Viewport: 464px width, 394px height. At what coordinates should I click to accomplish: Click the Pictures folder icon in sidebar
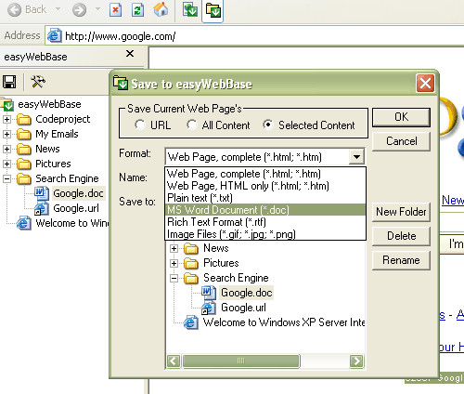(x=24, y=164)
